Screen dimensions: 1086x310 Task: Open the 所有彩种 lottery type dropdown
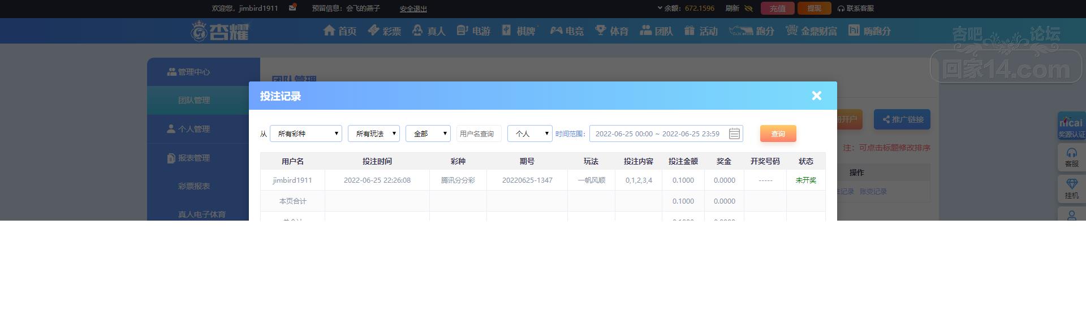(306, 134)
